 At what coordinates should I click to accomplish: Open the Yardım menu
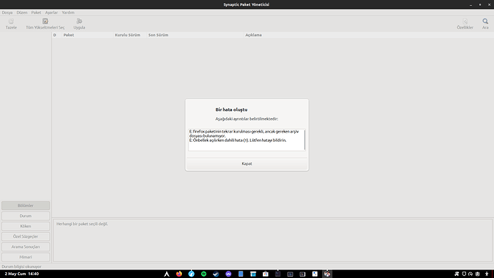[x=68, y=13]
